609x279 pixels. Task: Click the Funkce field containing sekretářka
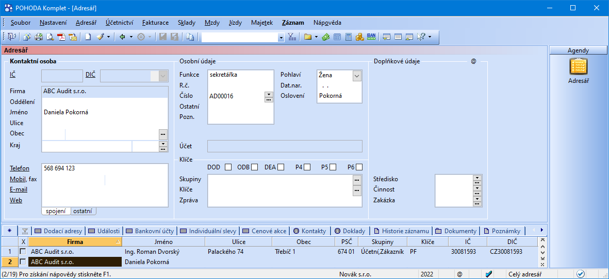[240, 75]
